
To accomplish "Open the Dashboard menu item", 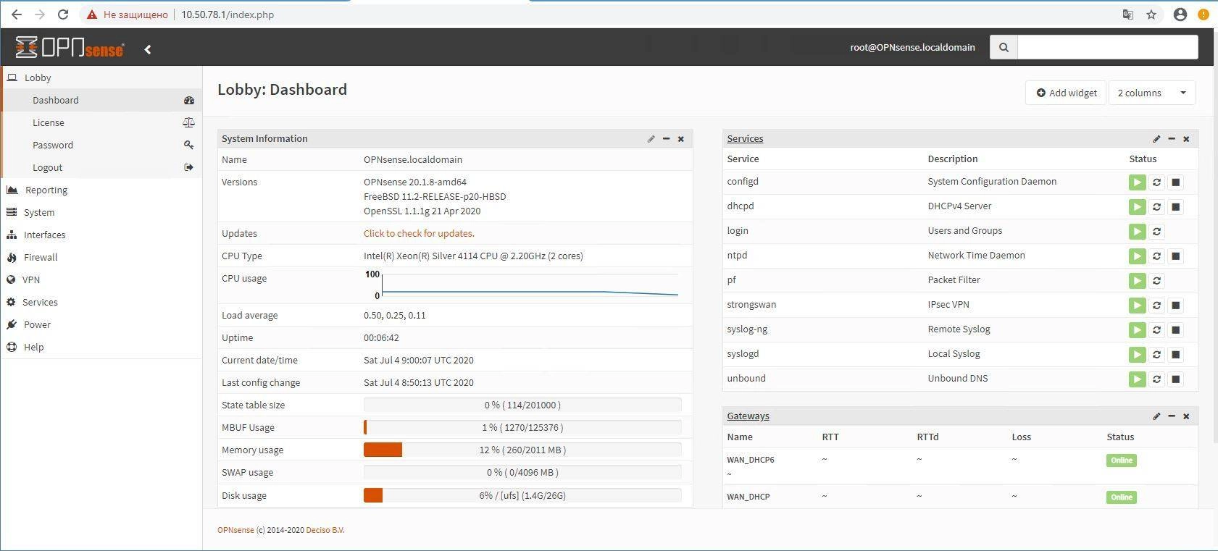I will click(101, 100).
